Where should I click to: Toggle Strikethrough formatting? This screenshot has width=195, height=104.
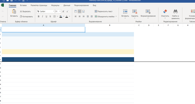pos(50,17)
